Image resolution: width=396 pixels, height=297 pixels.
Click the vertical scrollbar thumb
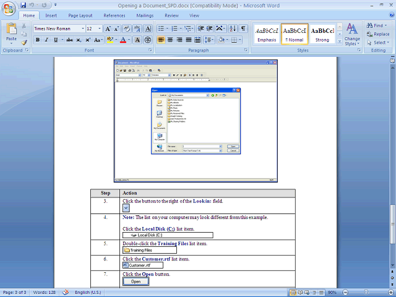coord(392,224)
